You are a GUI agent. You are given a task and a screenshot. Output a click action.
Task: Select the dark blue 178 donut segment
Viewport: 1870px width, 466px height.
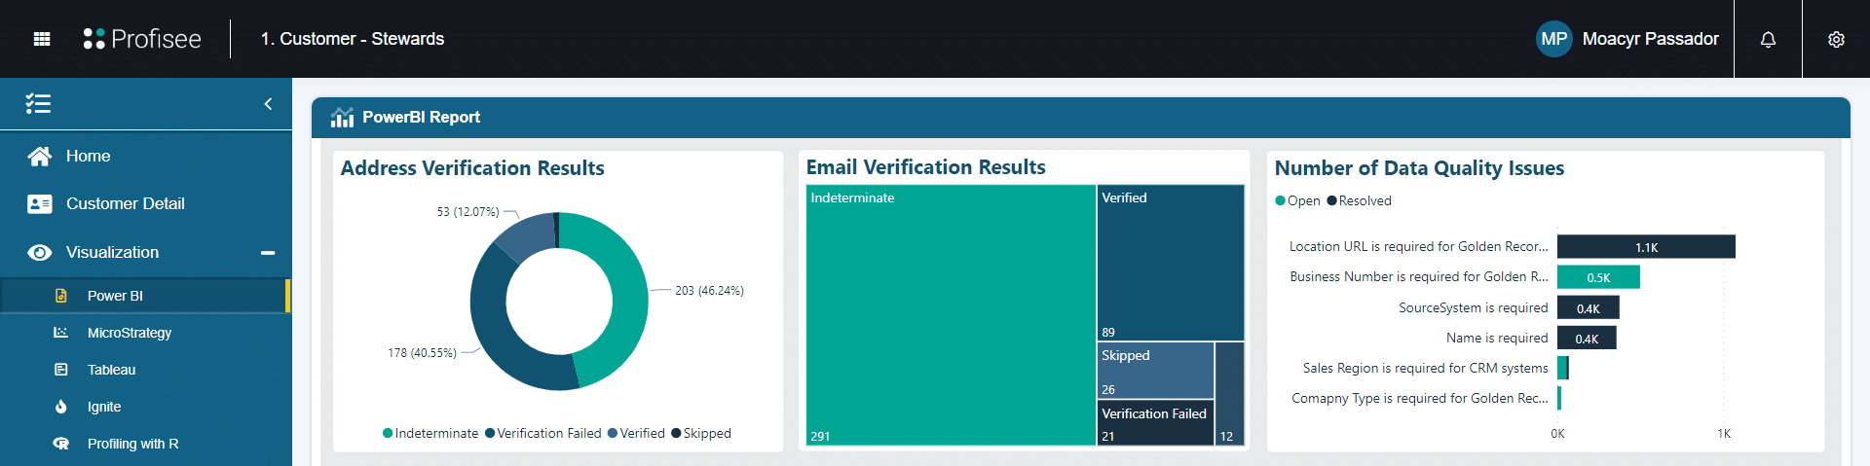pyautogui.click(x=499, y=341)
